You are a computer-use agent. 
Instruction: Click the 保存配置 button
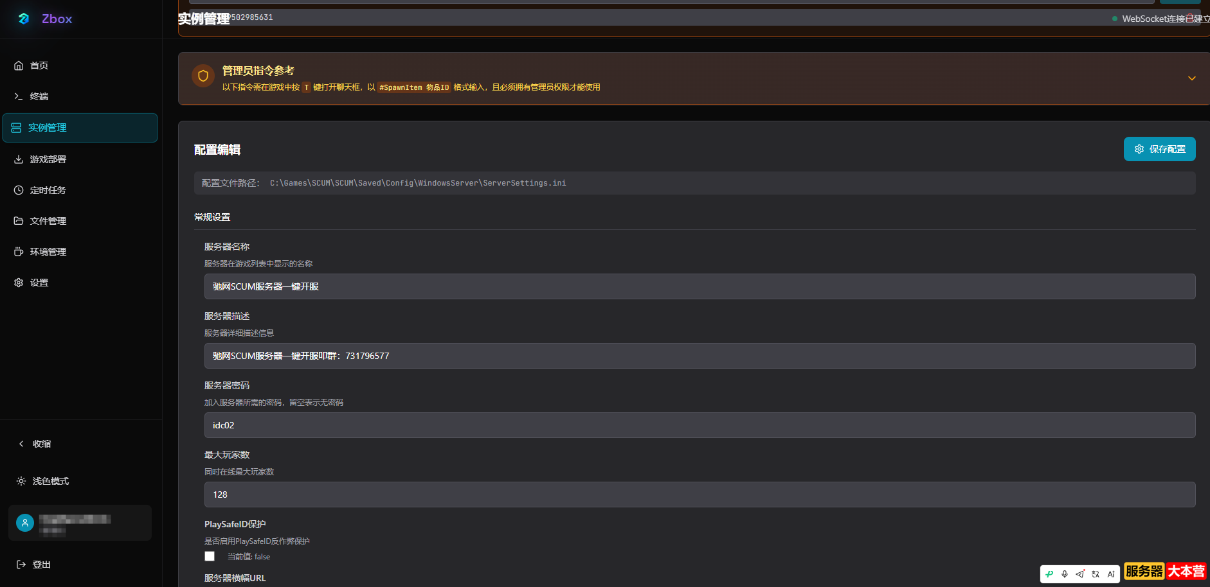pyautogui.click(x=1159, y=149)
